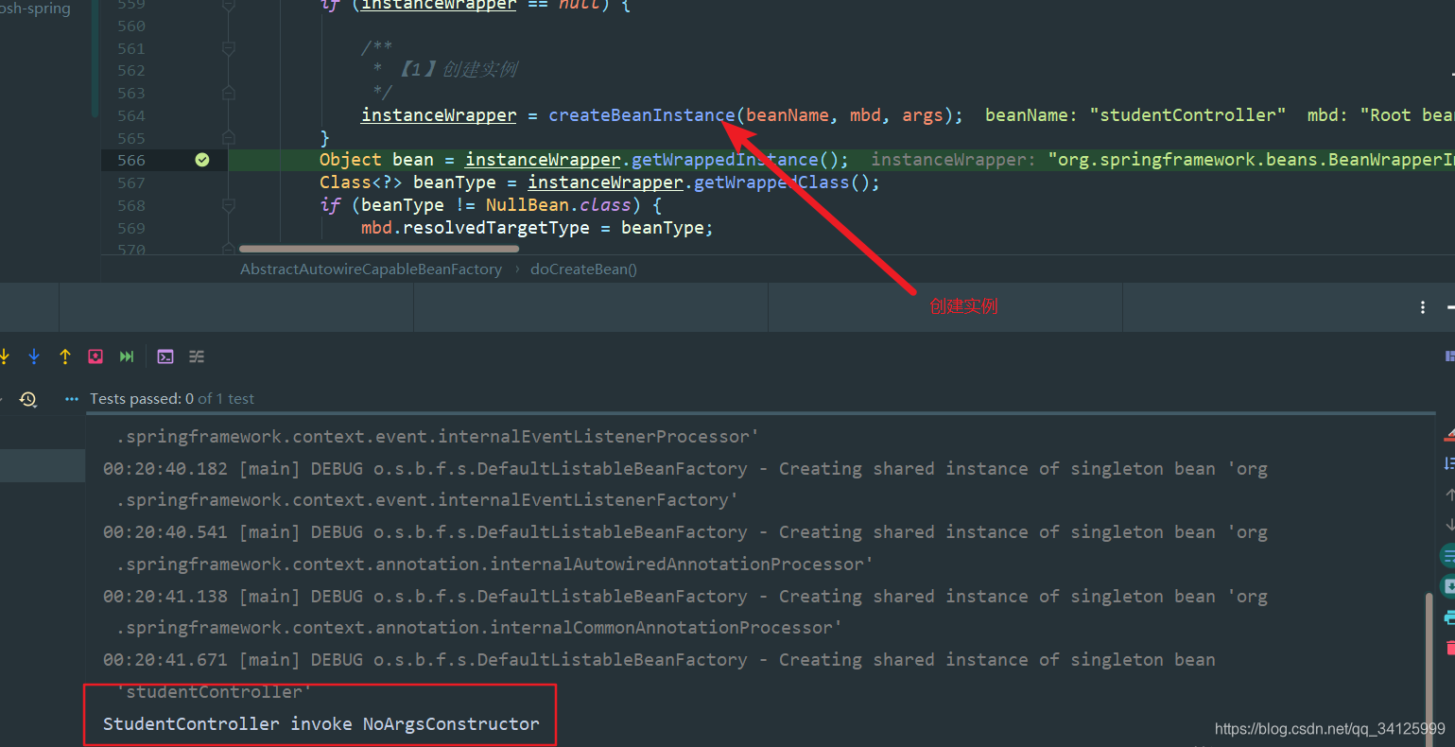Click the inline instanceWrapper debug value hint

pos(1163,160)
